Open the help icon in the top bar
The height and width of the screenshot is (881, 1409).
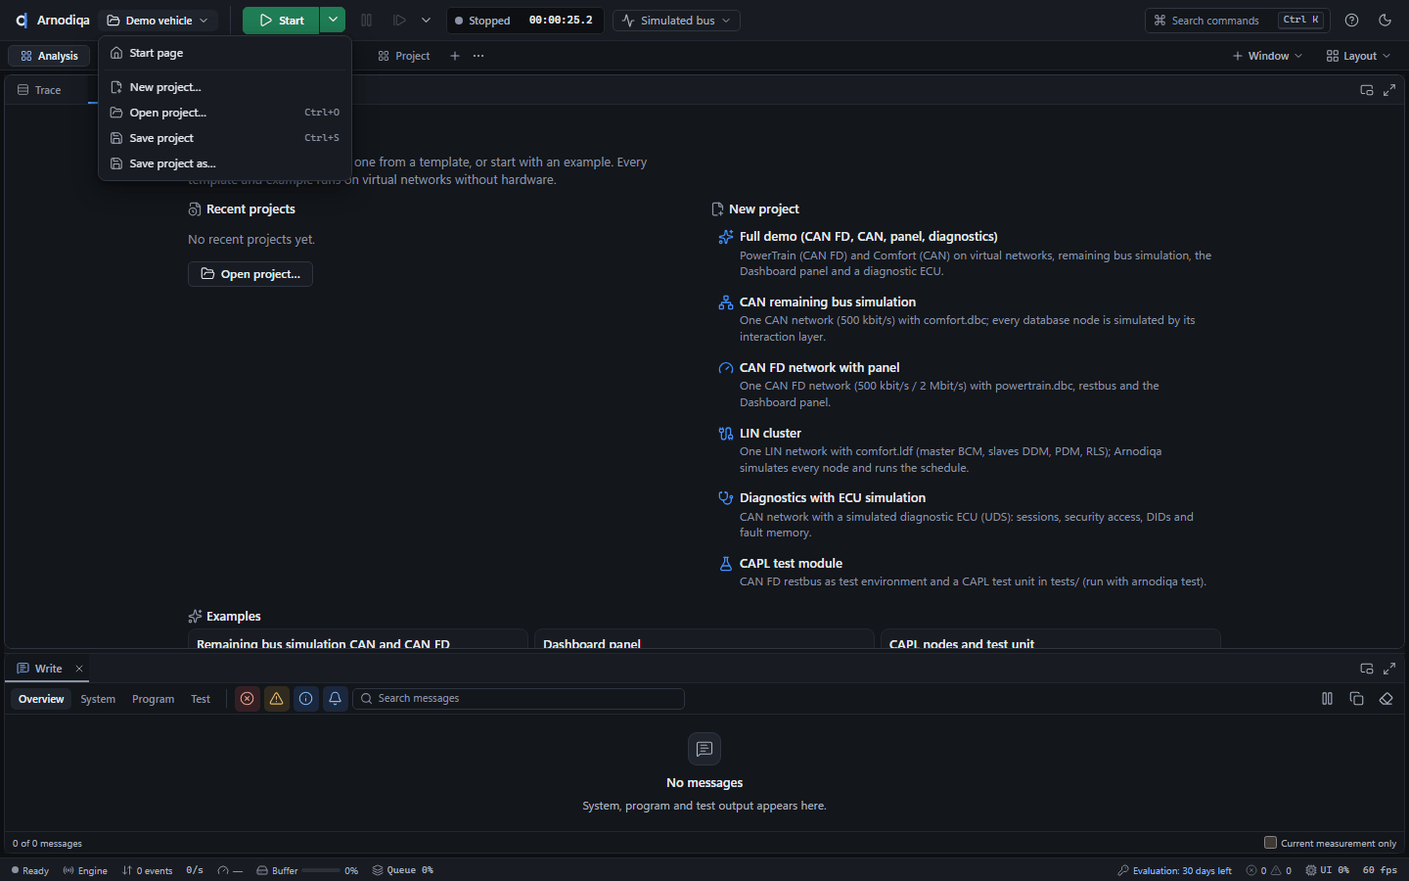tap(1351, 21)
